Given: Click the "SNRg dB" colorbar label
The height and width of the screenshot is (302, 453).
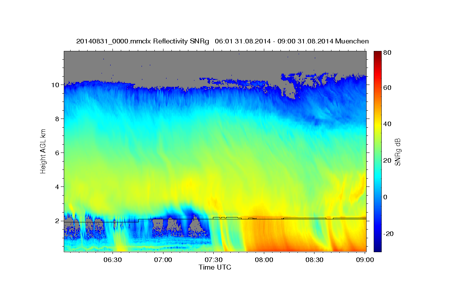Looking at the screenshot, I should 398,152.
